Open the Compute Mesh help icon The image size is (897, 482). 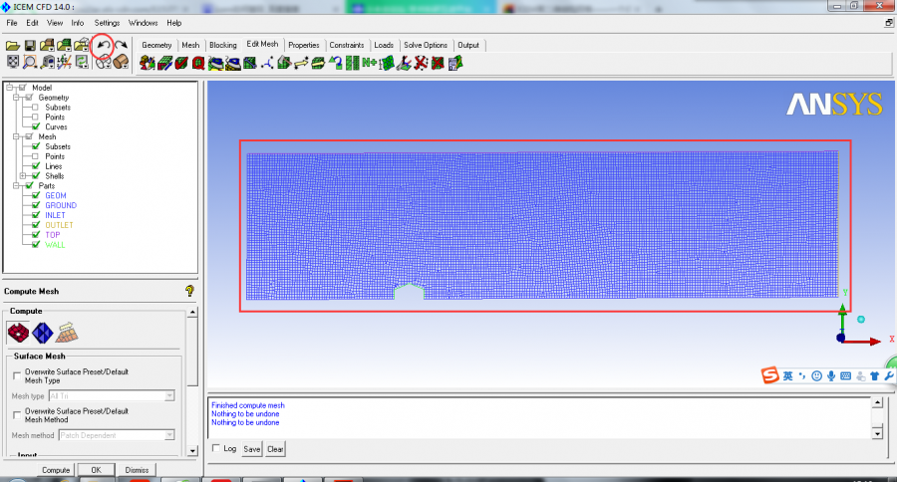click(x=190, y=291)
